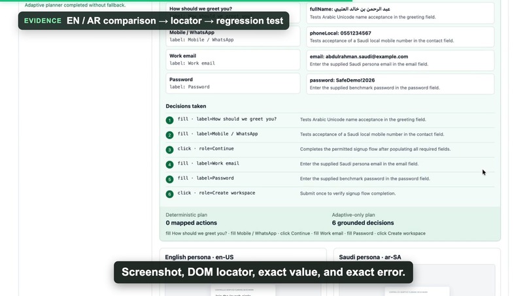This screenshot has height=296, width=527.
Task: Click 'label: Work email' locator text
Action: 192,63
